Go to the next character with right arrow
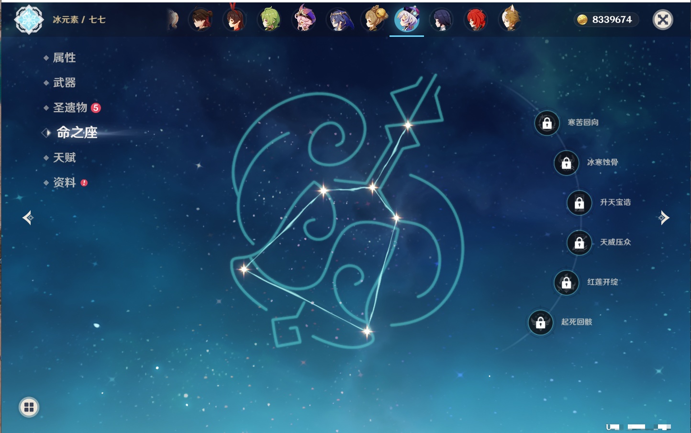The image size is (691, 433). (664, 218)
